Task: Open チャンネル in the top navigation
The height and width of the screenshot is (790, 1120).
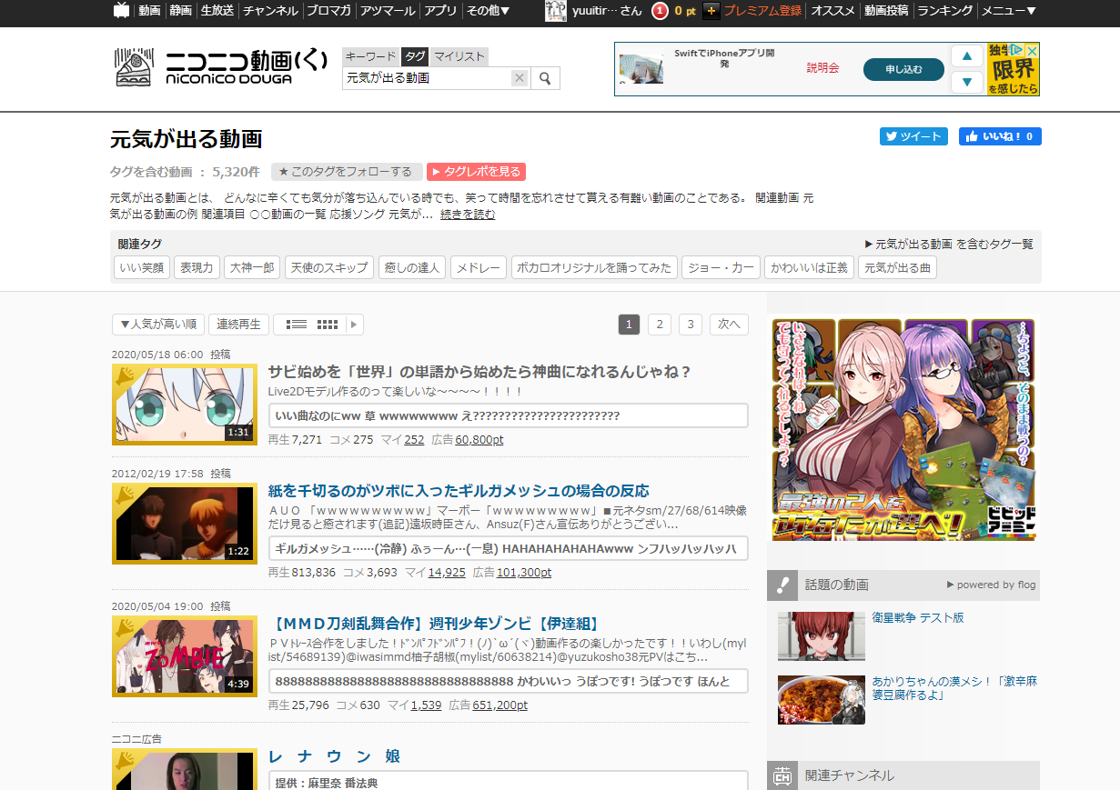Action: (270, 11)
